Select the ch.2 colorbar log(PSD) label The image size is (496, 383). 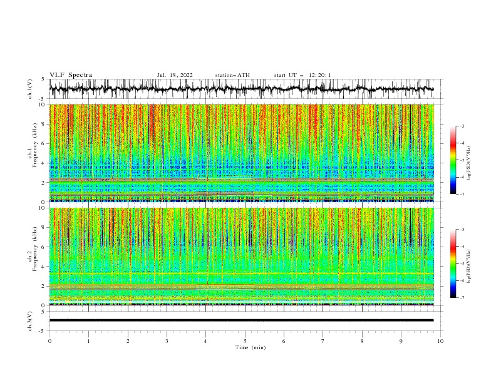(468, 267)
